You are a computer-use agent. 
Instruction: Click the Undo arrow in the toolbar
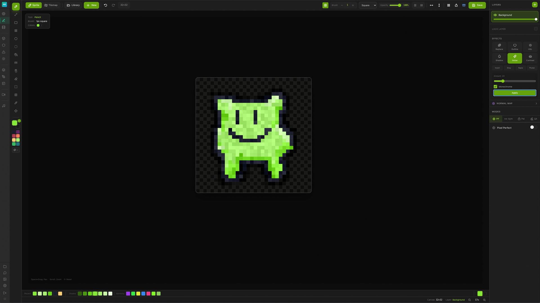[x=105, y=5]
